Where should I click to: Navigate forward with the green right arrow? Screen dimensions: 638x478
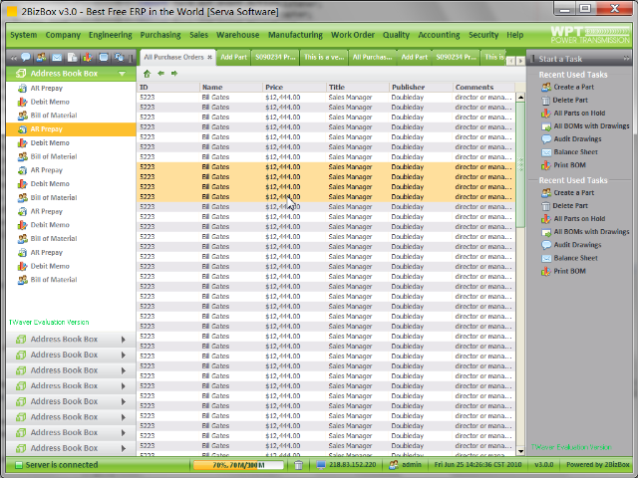[174, 73]
